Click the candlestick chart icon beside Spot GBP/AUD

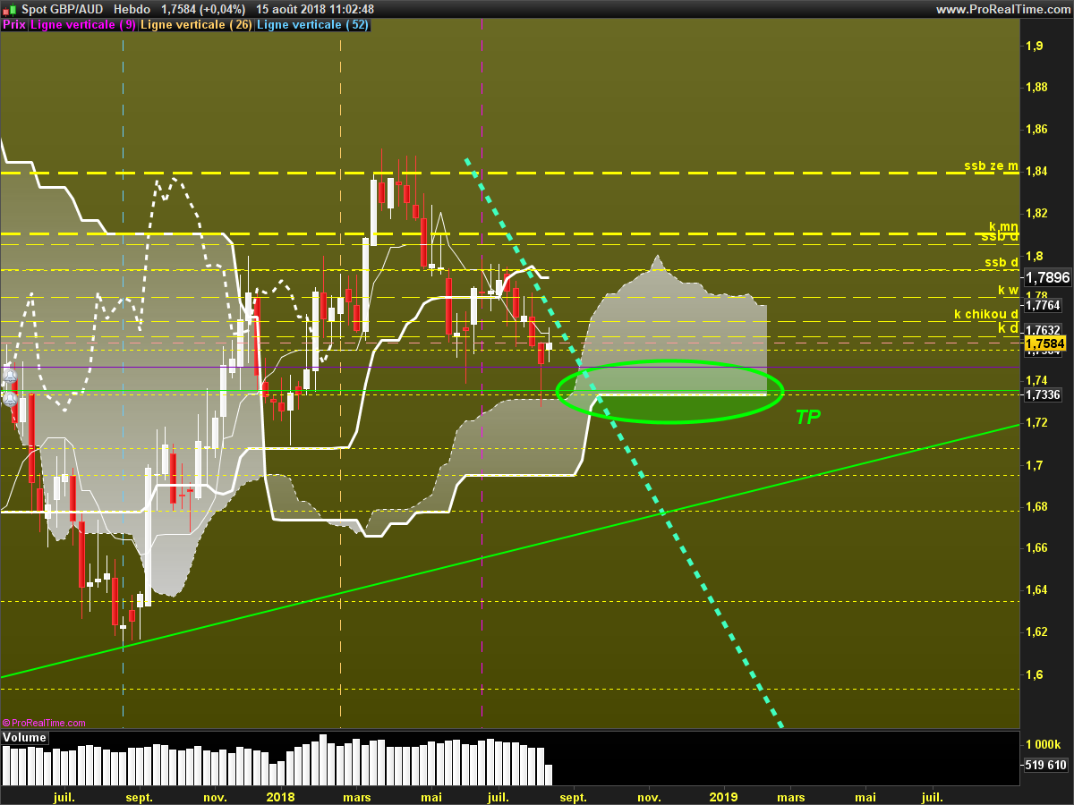coord(9,9)
